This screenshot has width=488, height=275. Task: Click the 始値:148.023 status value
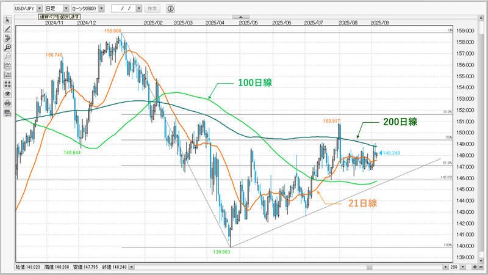[x=27, y=267]
